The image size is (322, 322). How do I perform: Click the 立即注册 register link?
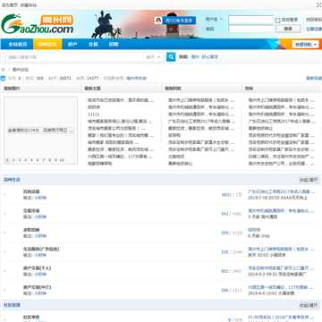(x=314, y=29)
